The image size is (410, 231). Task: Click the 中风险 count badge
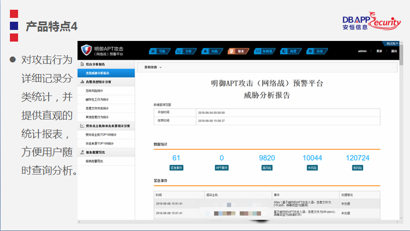pyautogui.click(x=312, y=168)
